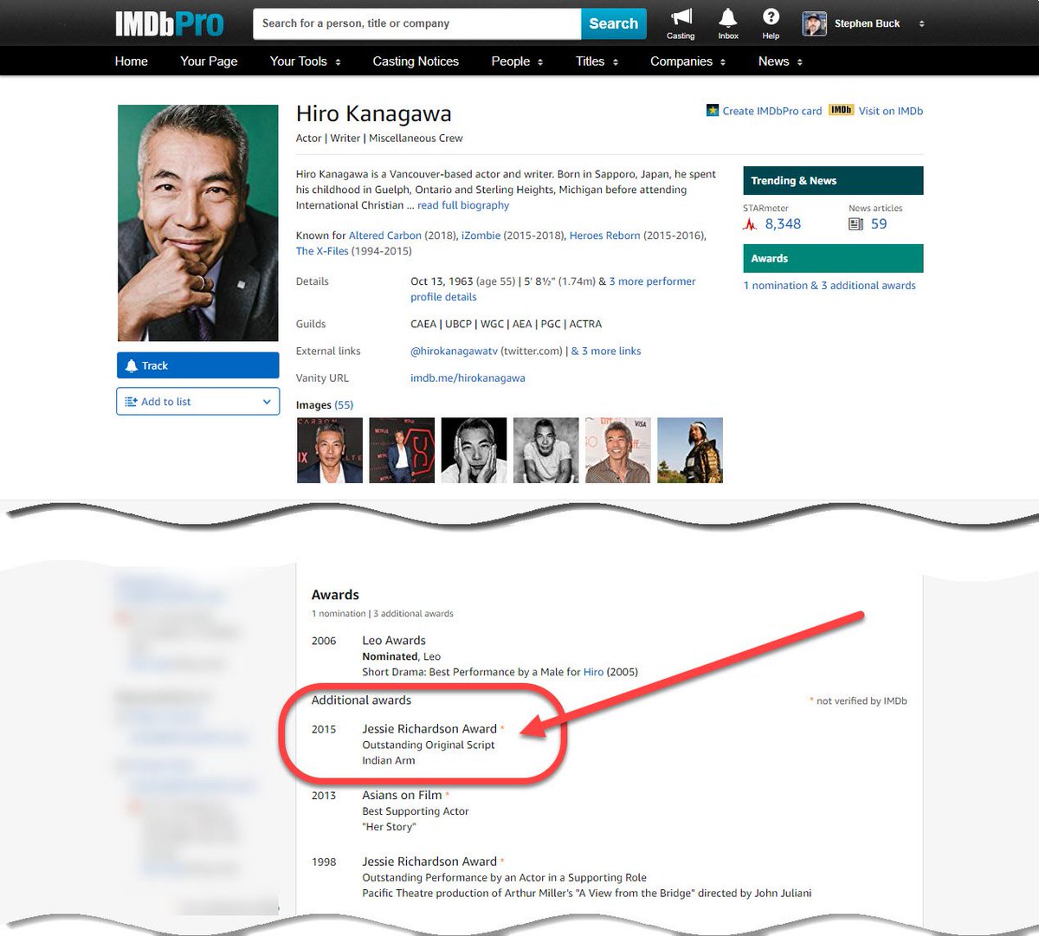This screenshot has width=1039, height=936.
Task: Open The X-Files title link
Action: click(322, 251)
